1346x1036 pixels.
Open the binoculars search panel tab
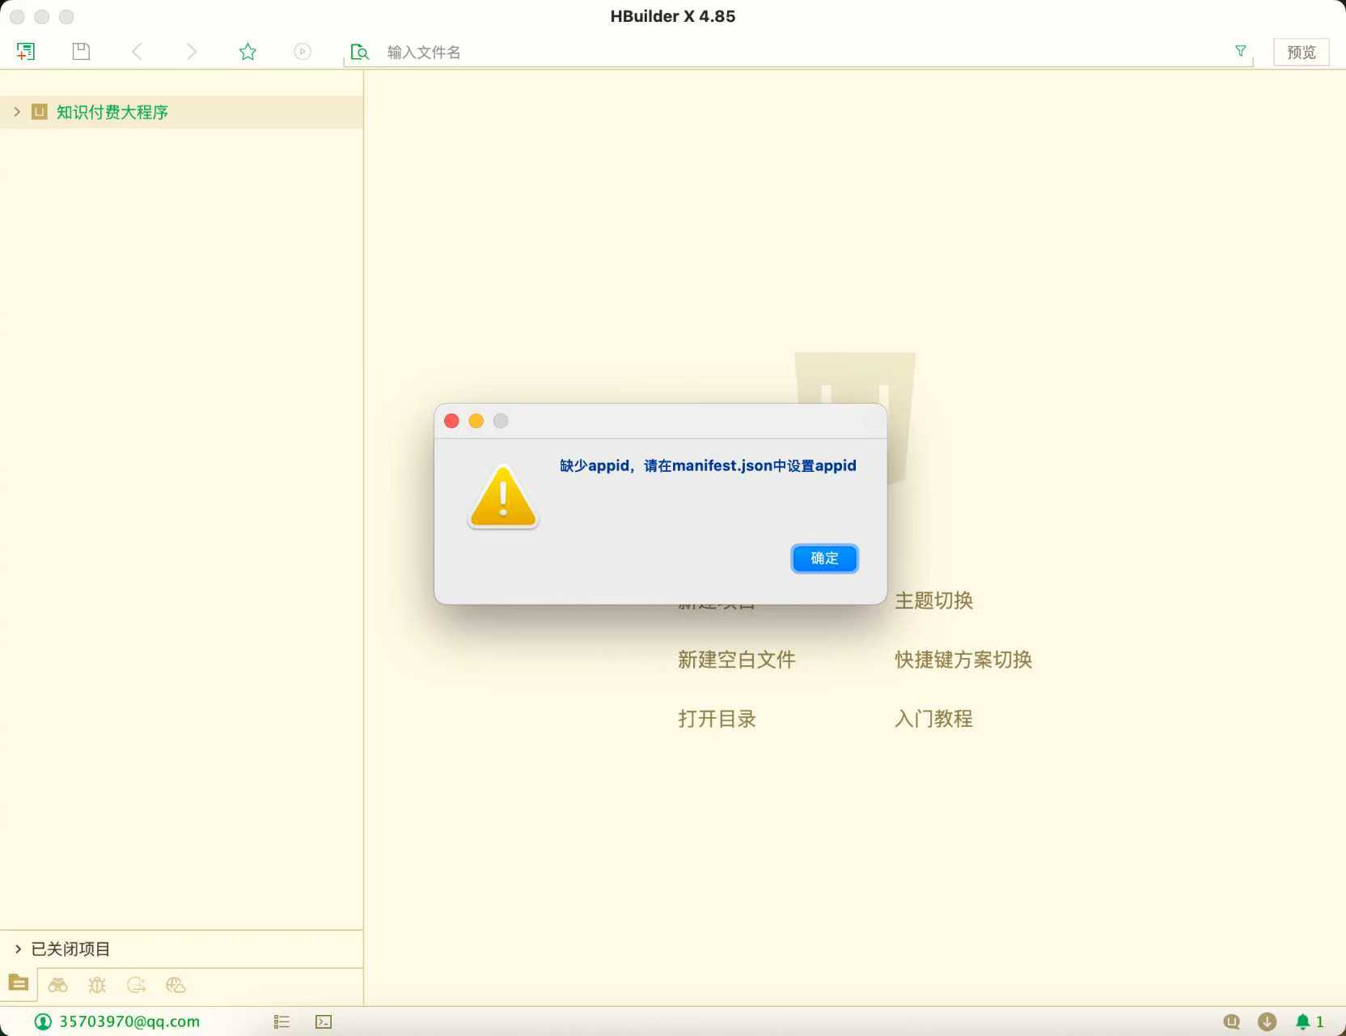58,985
